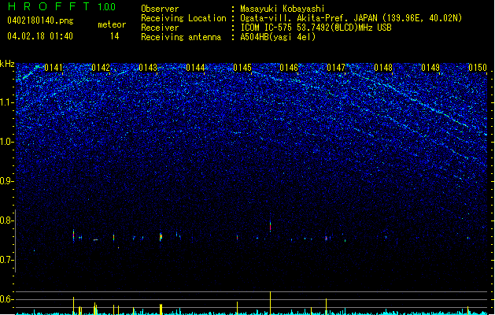Image resolution: width=495 pixels, height=315 pixels.
Task: Click the antenna value A504HB(yagi 4el)
Action: tap(278, 37)
